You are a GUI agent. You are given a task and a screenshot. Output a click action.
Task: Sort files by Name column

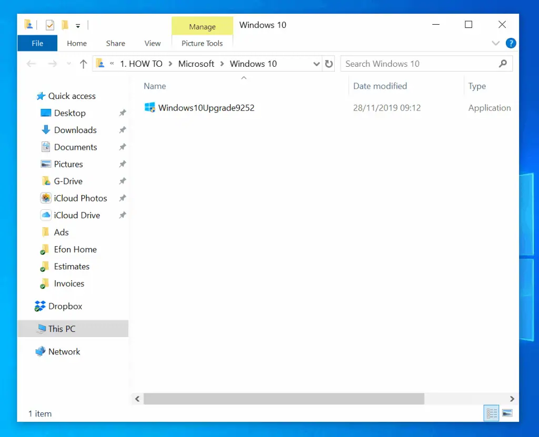coord(155,86)
